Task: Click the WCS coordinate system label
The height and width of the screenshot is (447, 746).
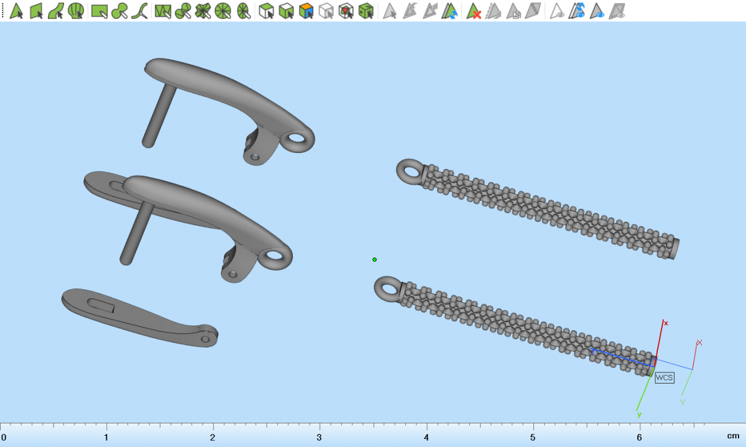Action: point(664,378)
